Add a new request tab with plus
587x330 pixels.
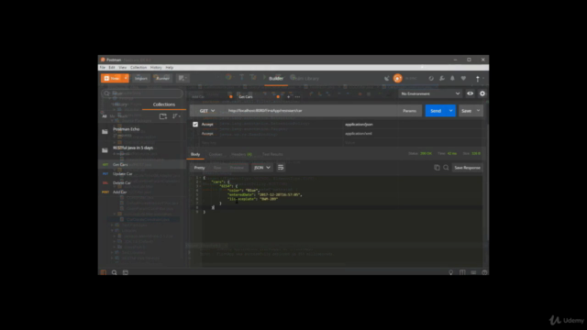click(288, 97)
